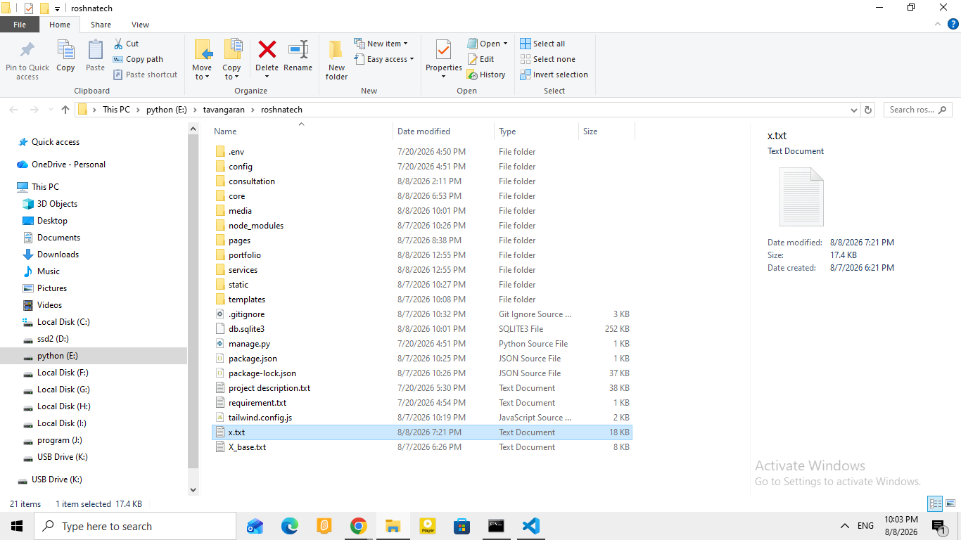Screen dimensions: 961x540
Task: Switch to the View tab
Action: [140, 25]
